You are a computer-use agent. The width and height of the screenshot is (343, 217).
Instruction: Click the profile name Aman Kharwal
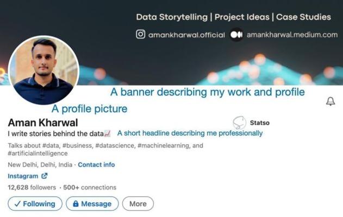coord(43,123)
